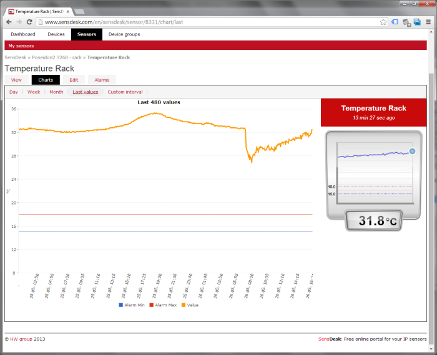Show the Week chart range
The height and width of the screenshot is (355, 437).
click(x=34, y=92)
